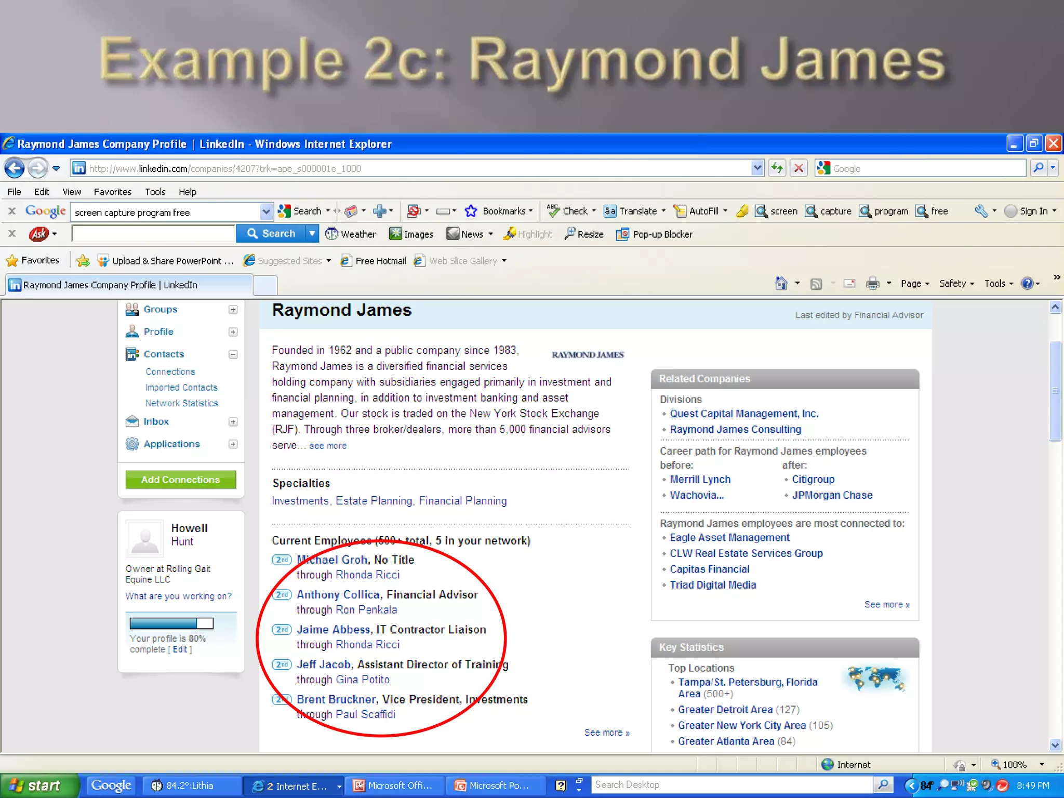This screenshot has width=1064, height=798.
Task: Click the Translate toolbar icon
Action: (x=610, y=211)
